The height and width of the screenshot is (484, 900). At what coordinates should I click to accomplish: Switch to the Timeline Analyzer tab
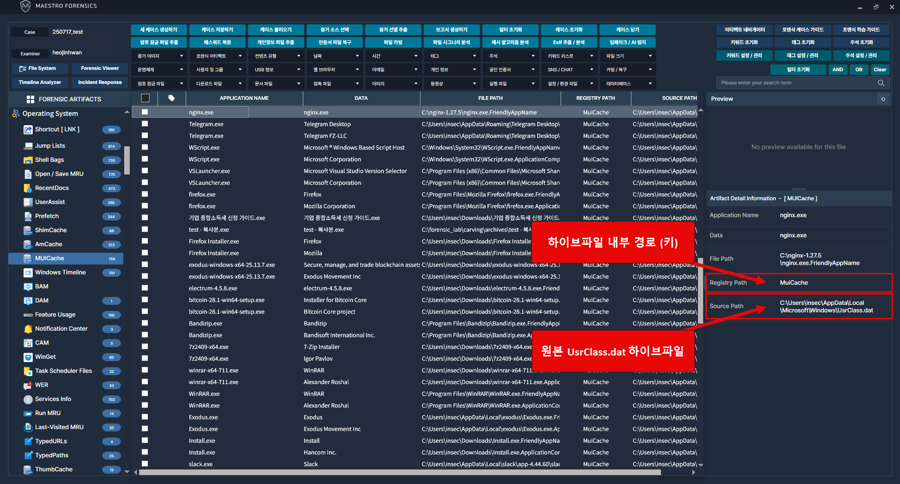coord(40,83)
